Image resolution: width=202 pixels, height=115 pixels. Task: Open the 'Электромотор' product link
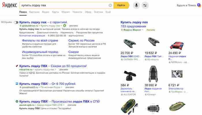pos(176,89)
